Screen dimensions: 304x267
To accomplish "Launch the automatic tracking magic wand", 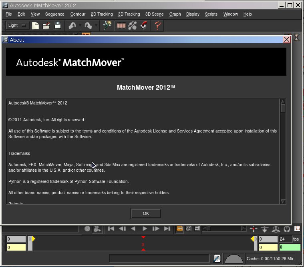I will point(107,26).
